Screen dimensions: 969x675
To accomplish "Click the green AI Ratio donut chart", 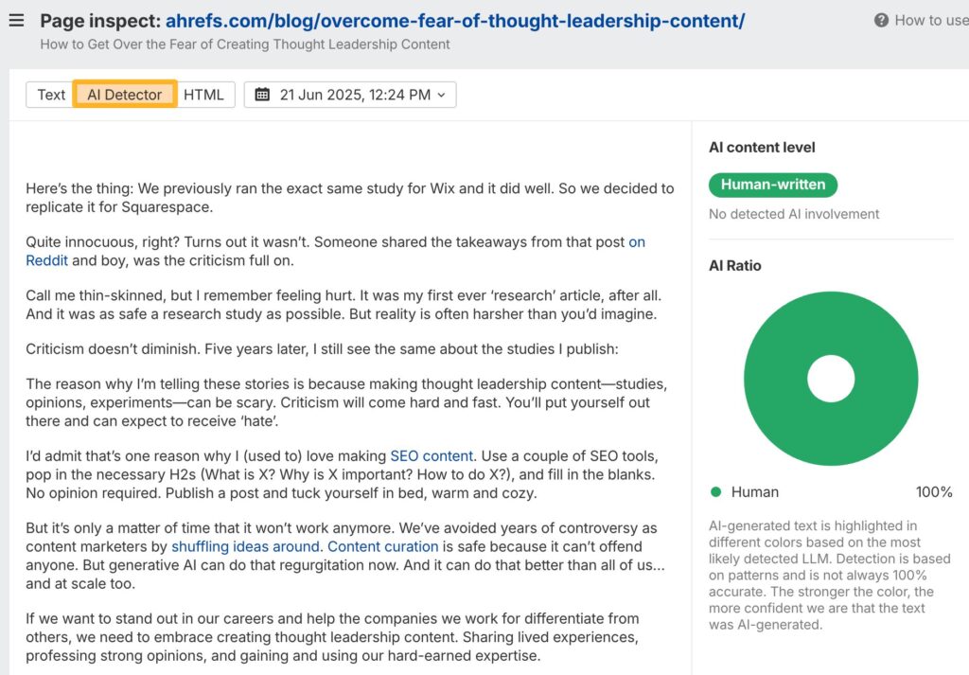I will coord(831,312).
